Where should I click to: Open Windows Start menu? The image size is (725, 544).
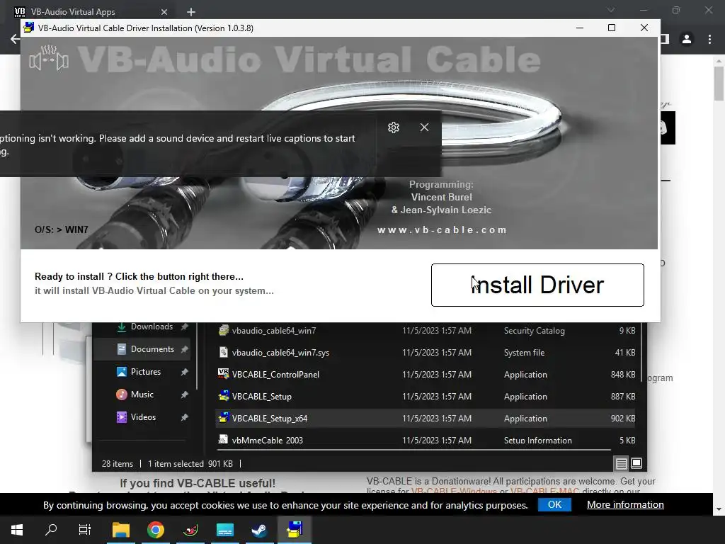coord(17,530)
